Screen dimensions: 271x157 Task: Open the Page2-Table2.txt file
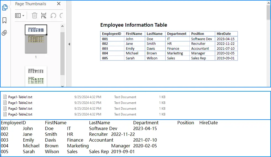pyautogui.click(x=20, y=114)
